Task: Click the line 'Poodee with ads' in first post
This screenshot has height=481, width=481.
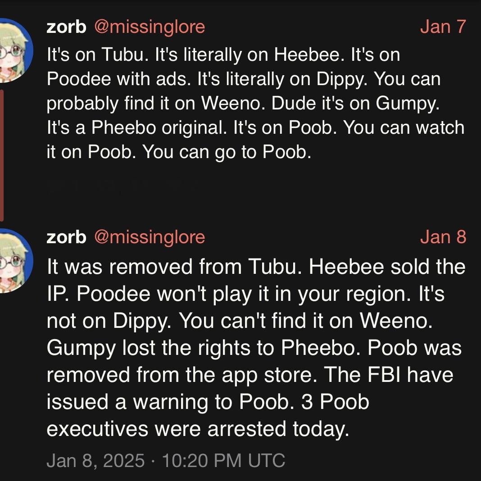Action: (243, 79)
